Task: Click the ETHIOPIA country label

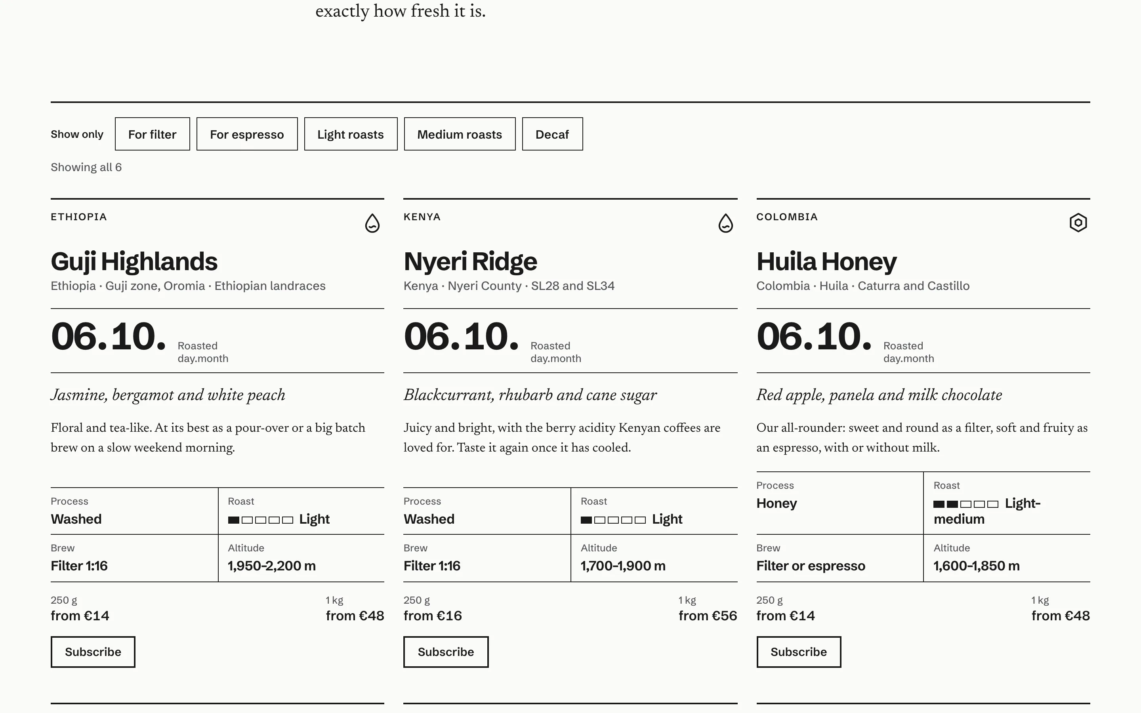Action: [79, 217]
